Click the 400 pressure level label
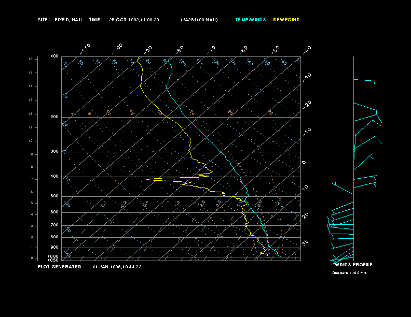Image resolution: width=411 pixels, height=317 pixels. (54, 177)
